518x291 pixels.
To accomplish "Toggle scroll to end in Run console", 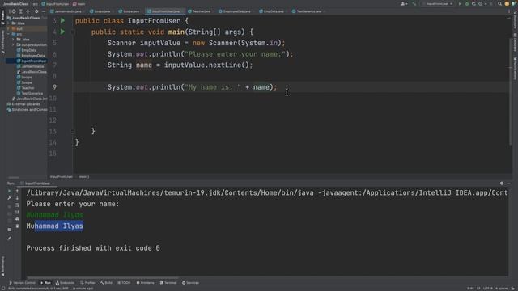I will click(17, 212).
